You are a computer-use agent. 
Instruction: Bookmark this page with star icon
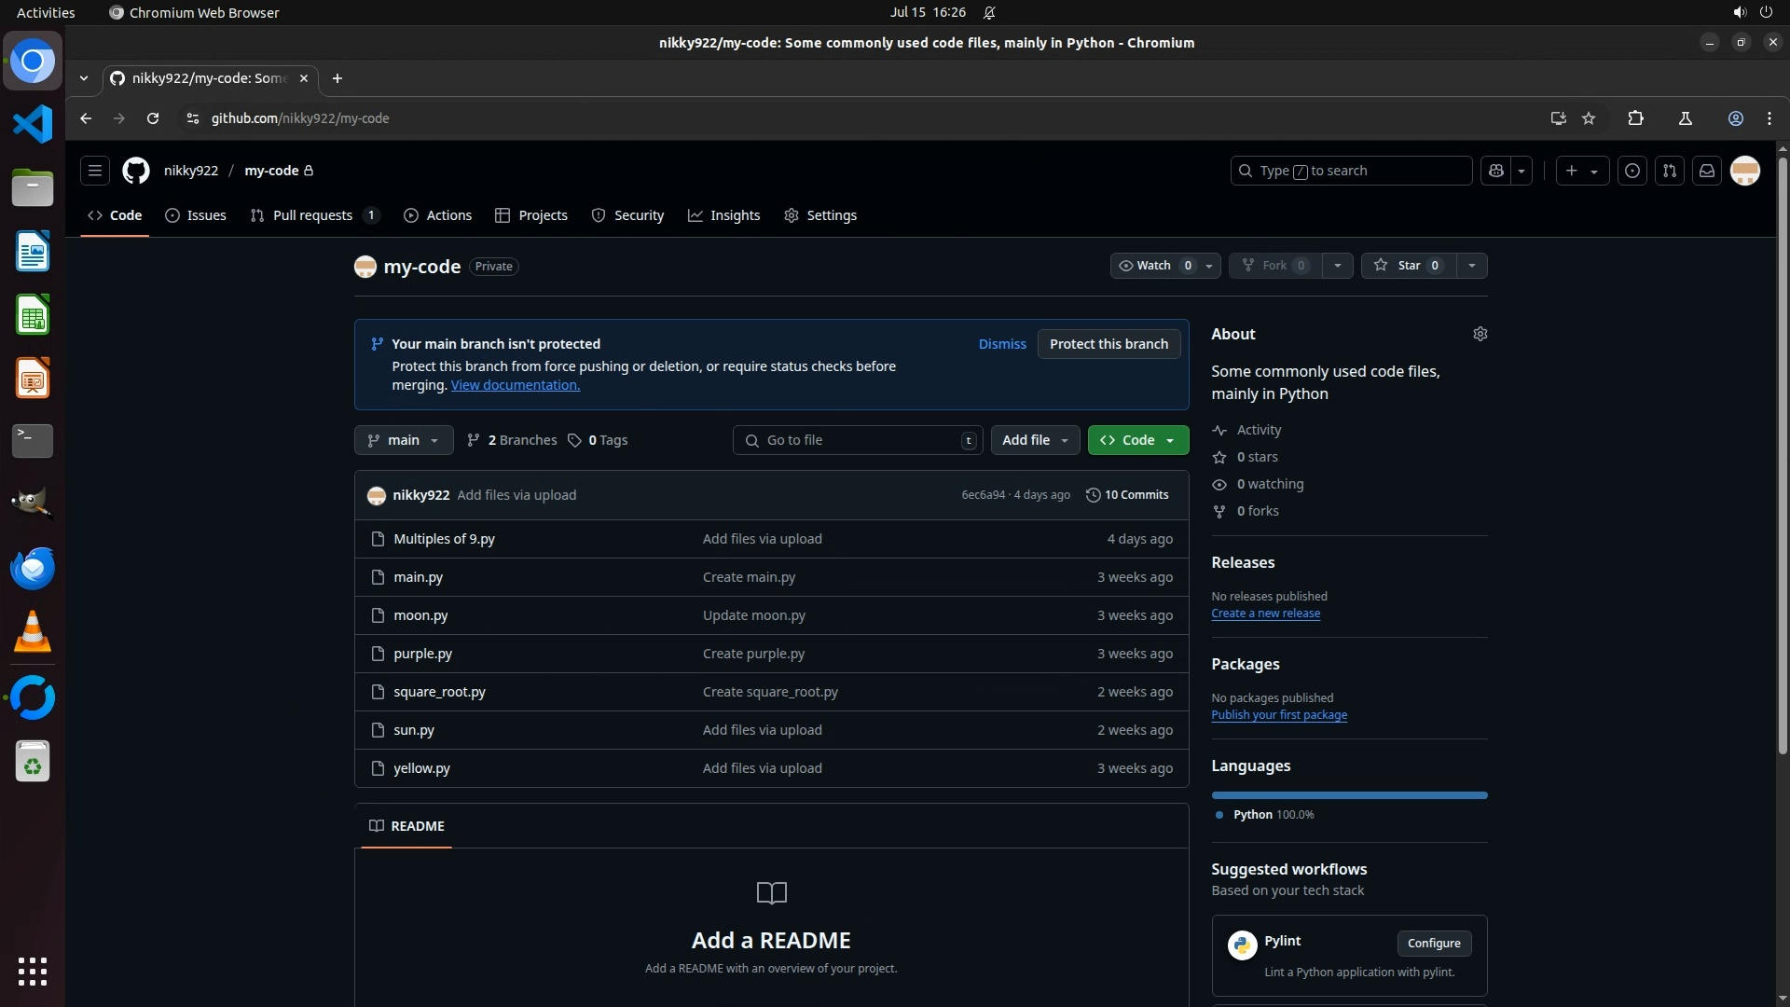(x=1589, y=118)
